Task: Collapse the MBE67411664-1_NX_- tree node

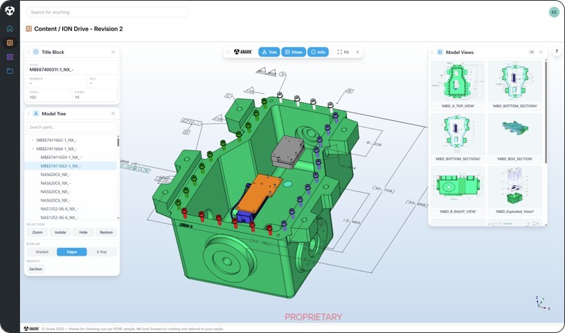Action: coord(33,149)
